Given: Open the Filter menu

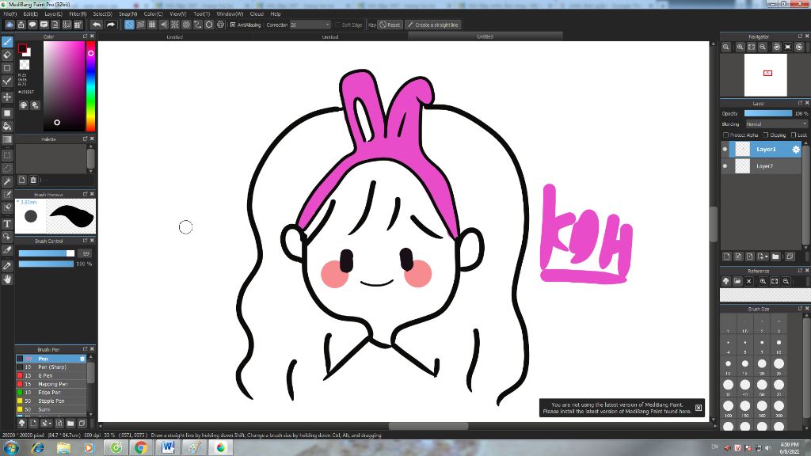Looking at the screenshot, I should [x=78, y=14].
